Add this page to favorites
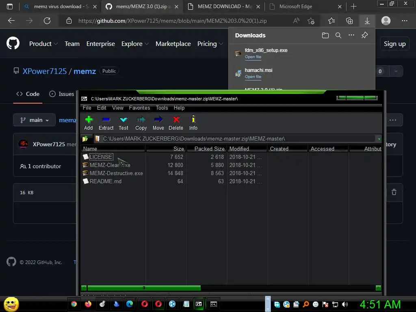This screenshot has height=312, width=416. pos(311,21)
